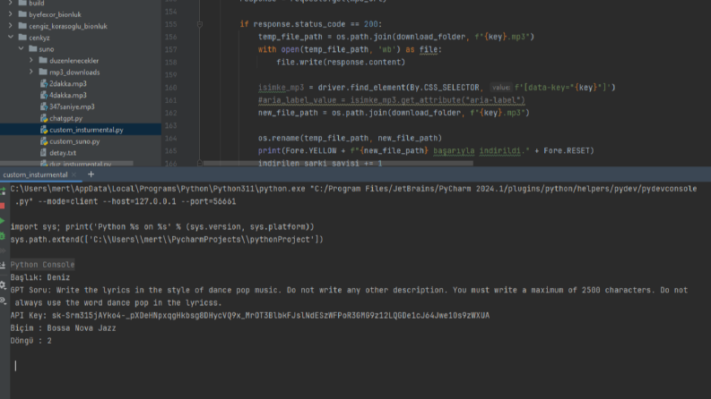Select the duzenlenecekler folder
Viewport: 711px width, 399px height.
74,61
